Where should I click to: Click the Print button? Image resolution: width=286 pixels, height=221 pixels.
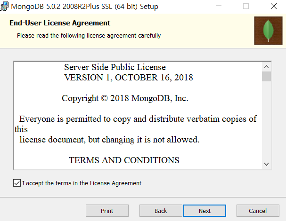(x=107, y=211)
